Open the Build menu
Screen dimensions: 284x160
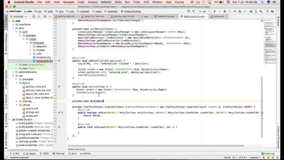coord(118,2)
